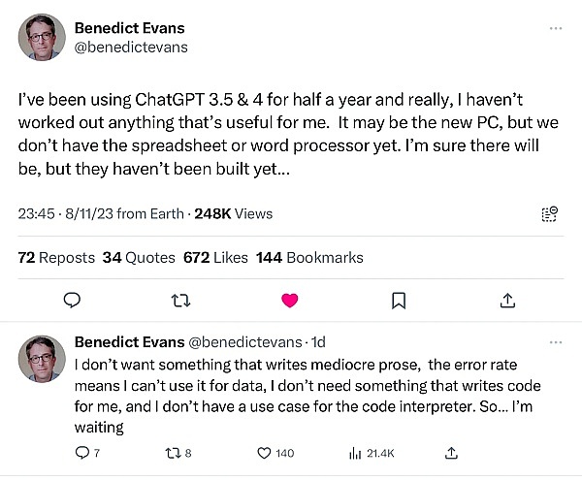
Task: Open the 1d timestamp on reply
Action: (318, 342)
